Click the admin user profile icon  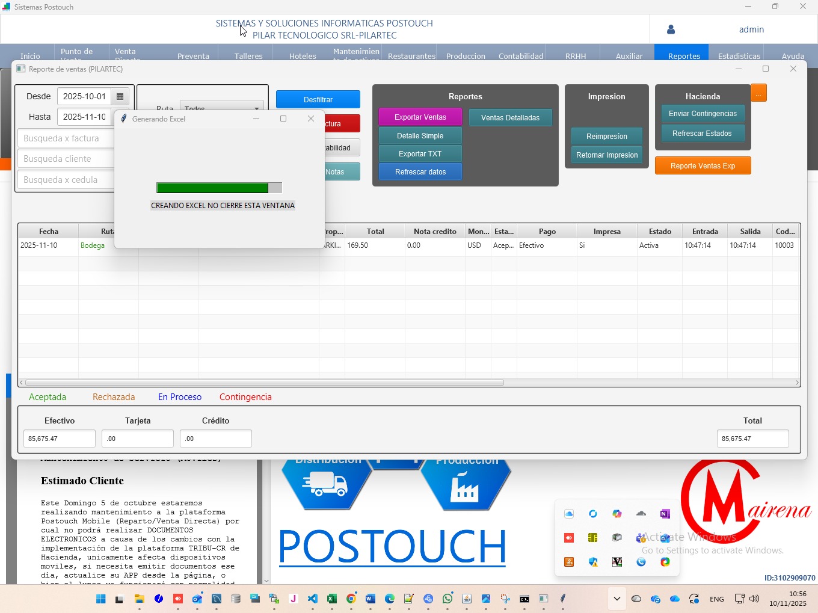pyautogui.click(x=671, y=29)
